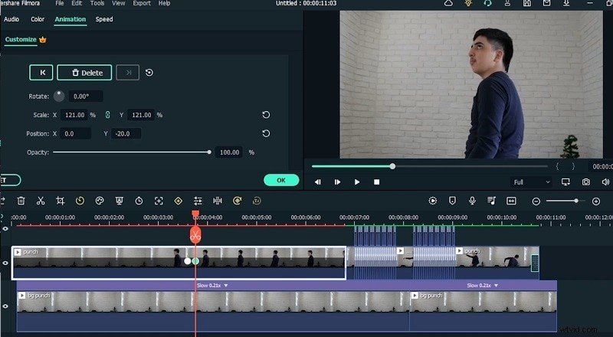
Task: Expand second Slow 0.21x speed dropdown
Action: [x=496, y=286]
